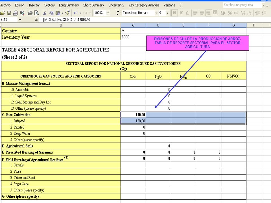Image resolution: width=271 pixels, height=203 pixels.
Task: Open the Archivo menu
Action: [5, 5]
